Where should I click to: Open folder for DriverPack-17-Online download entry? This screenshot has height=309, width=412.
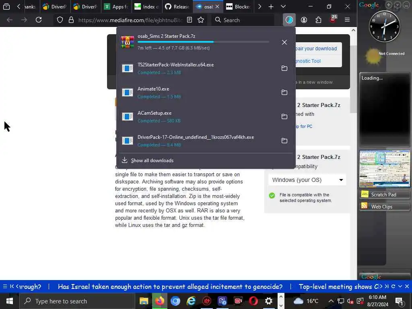284,140
